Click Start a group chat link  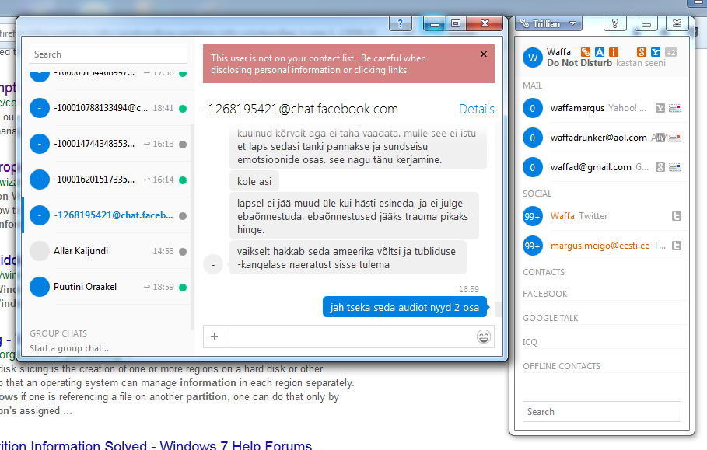point(69,348)
